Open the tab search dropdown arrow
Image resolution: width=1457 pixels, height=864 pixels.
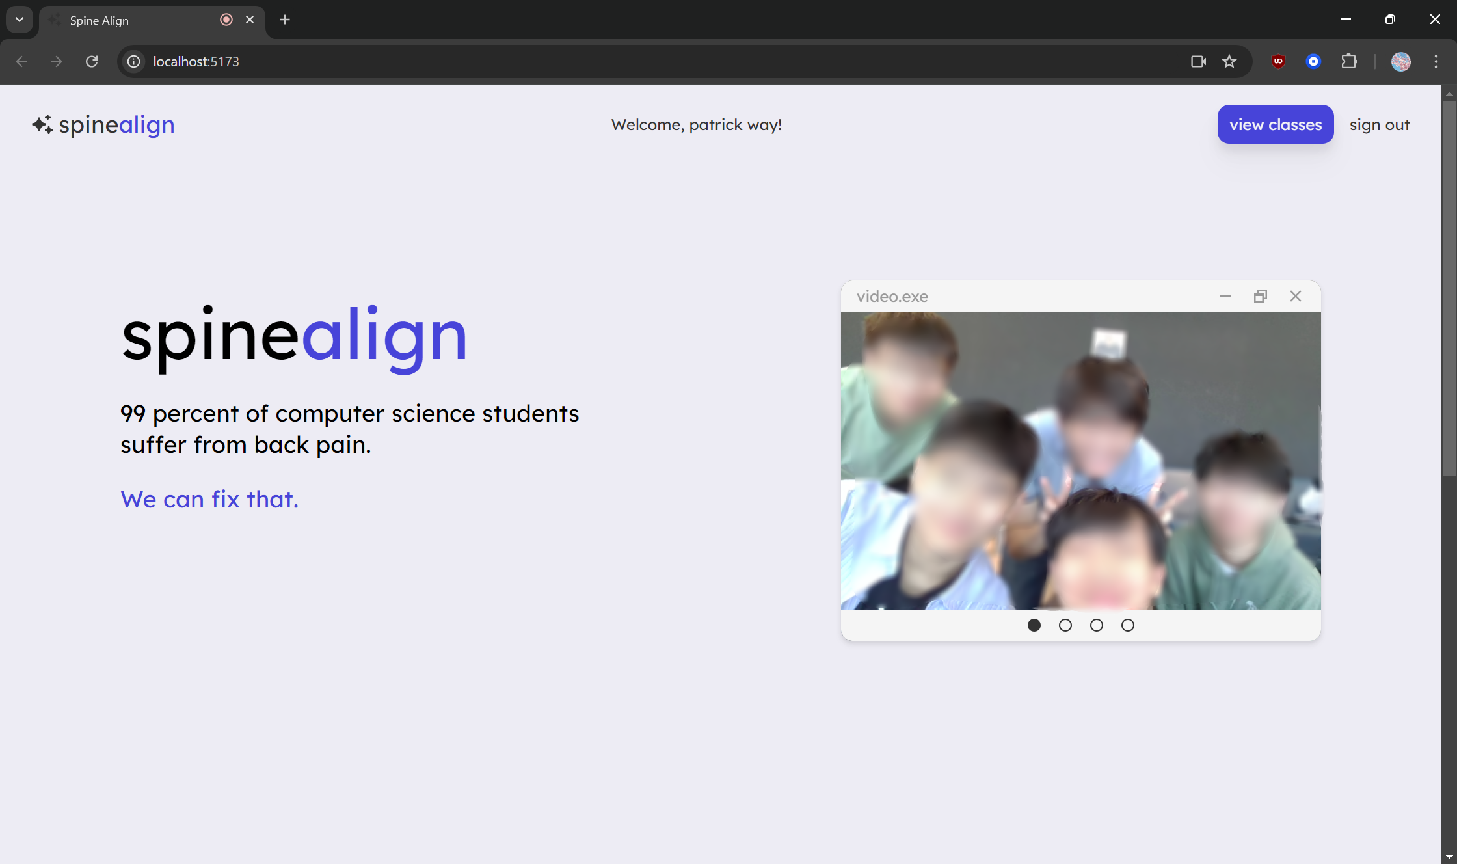tap(20, 20)
